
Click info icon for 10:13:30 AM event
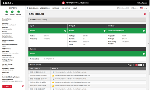coord(53,72)
